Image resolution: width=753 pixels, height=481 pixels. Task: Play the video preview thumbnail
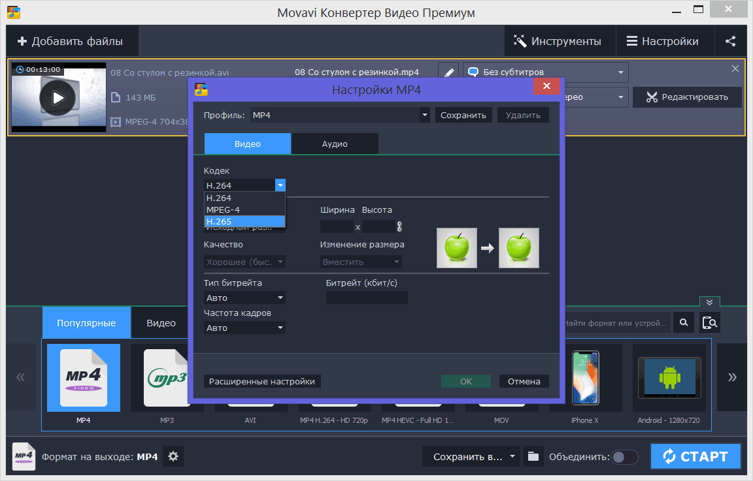click(58, 98)
